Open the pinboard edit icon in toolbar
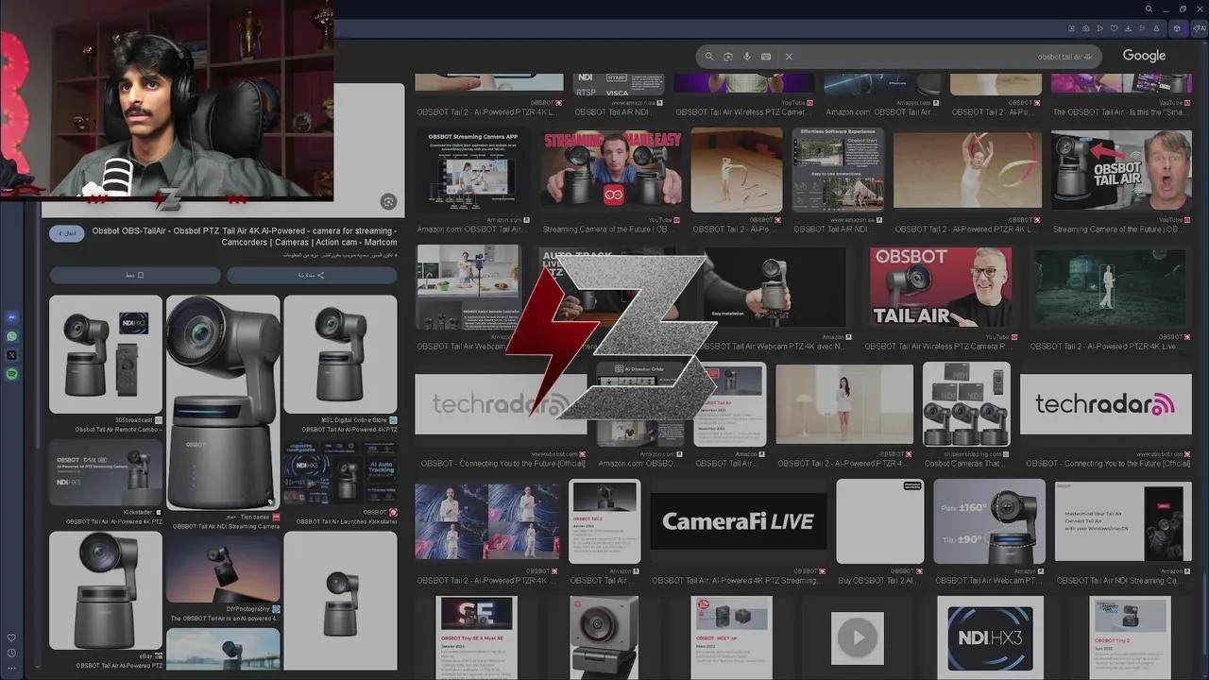 [x=1071, y=28]
